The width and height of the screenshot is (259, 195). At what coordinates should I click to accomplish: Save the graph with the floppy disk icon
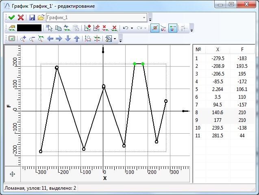click(32, 17)
